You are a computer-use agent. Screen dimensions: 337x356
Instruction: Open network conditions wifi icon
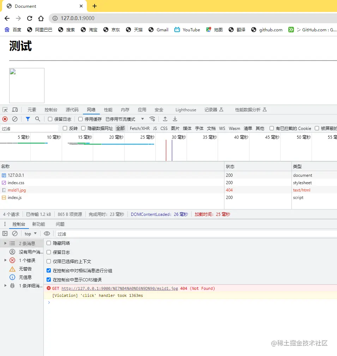click(x=152, y=119)
